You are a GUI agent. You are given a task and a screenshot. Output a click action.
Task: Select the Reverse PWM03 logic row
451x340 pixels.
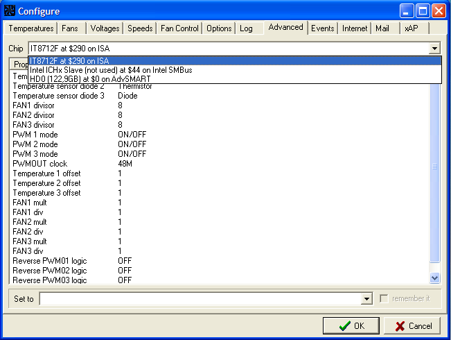(220, 280)
